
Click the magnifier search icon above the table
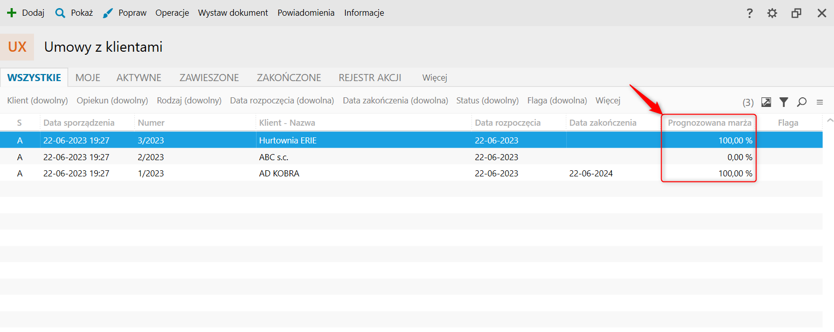pyautogui.click(x=802, y=102)
